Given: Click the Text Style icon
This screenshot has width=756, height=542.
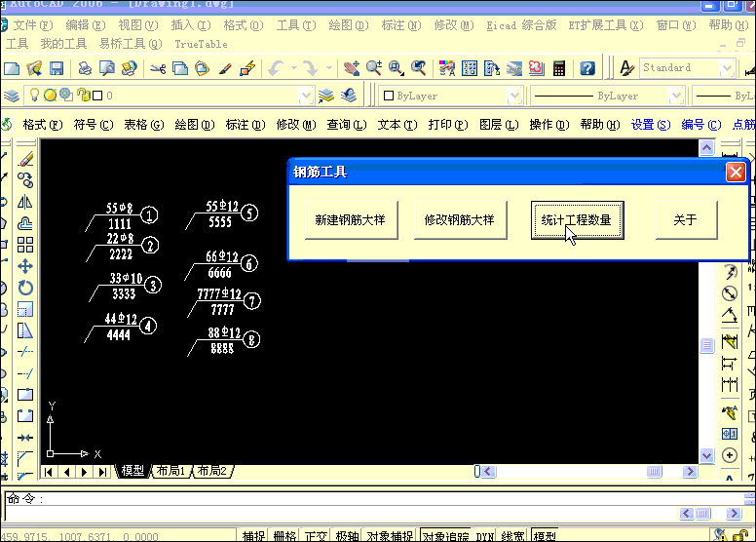Looking at the screenshot, I should coord(626,68).
